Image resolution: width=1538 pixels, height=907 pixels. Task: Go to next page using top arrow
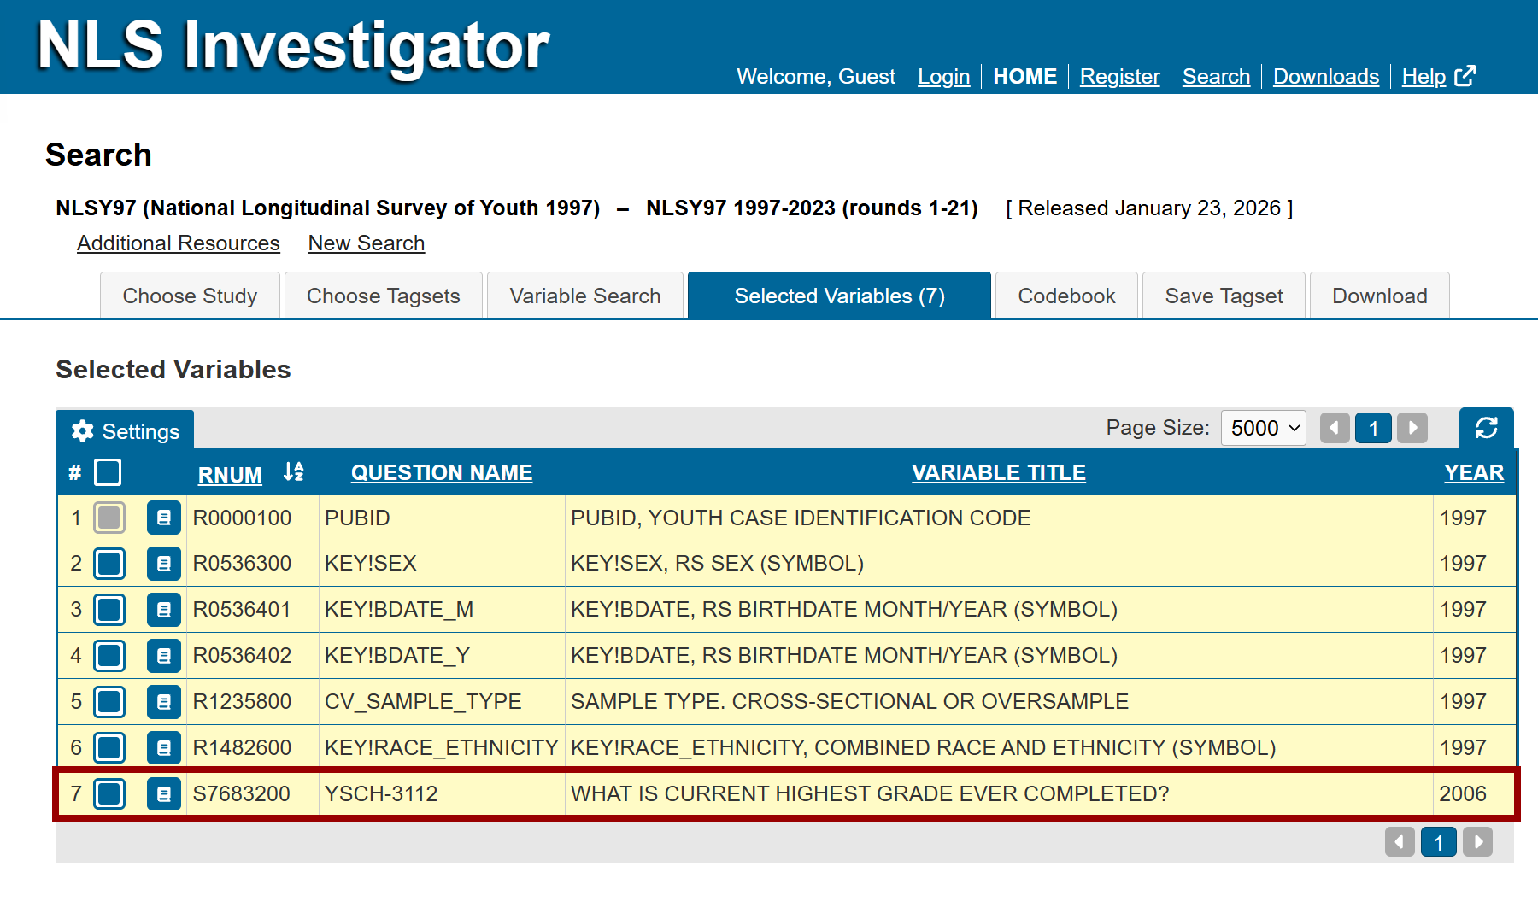1412,428
